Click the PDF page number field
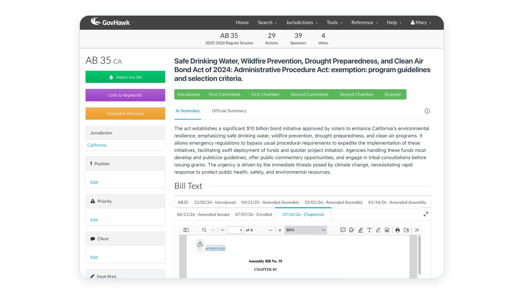This screenshot has width=524, height=294. (235, 230)
